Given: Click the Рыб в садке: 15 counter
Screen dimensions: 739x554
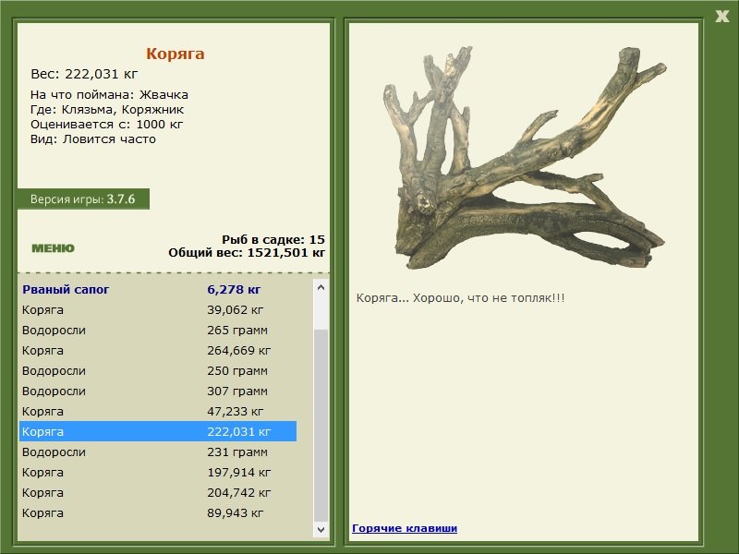Looking at the screenshot, I should click(273, 239).
